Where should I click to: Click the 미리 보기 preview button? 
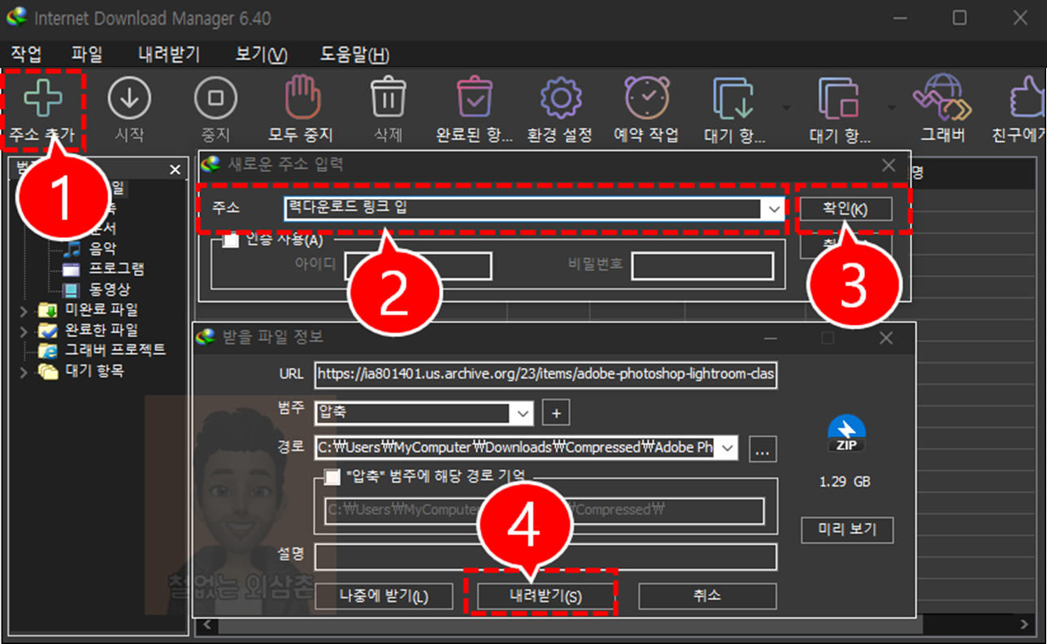pyautogui.click(x=847, y=529)
